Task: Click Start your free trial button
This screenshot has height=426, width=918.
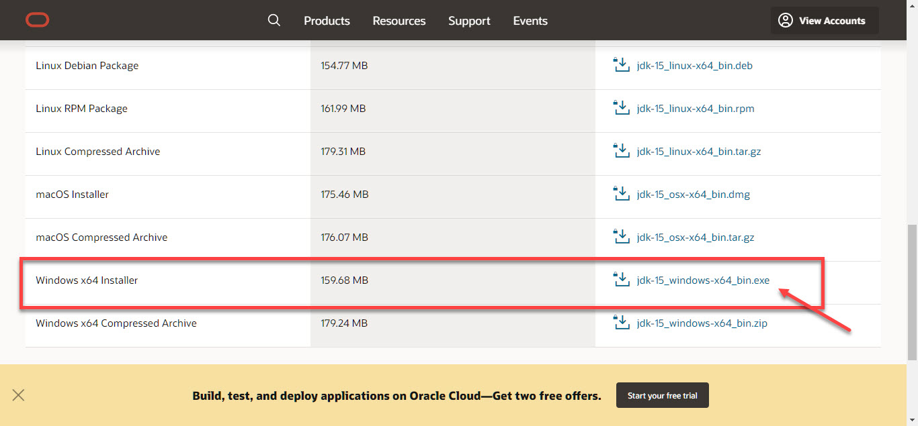Action: coord(662,396)
